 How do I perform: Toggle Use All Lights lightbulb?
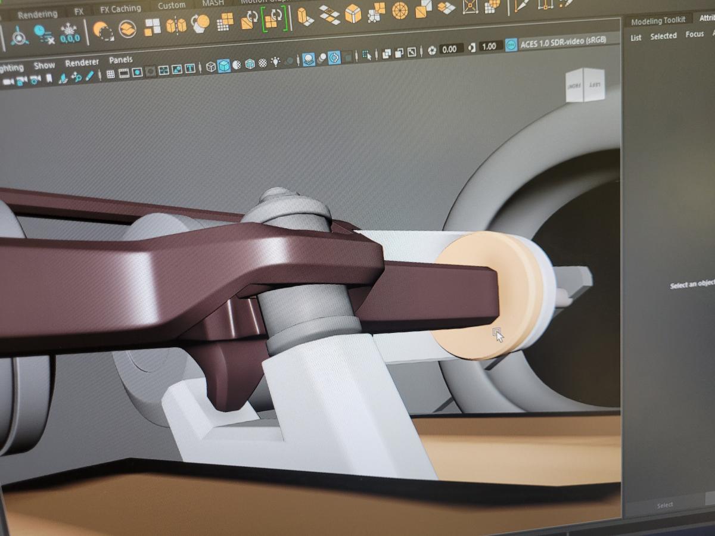click(x=276, y=62)
